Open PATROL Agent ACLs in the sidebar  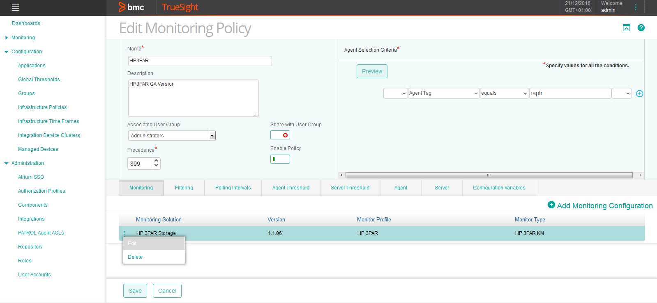[41, 233]
